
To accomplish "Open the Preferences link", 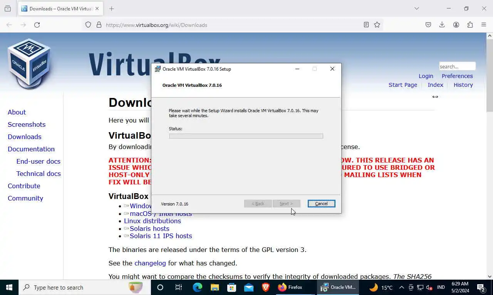I will [x=457, y=76].
